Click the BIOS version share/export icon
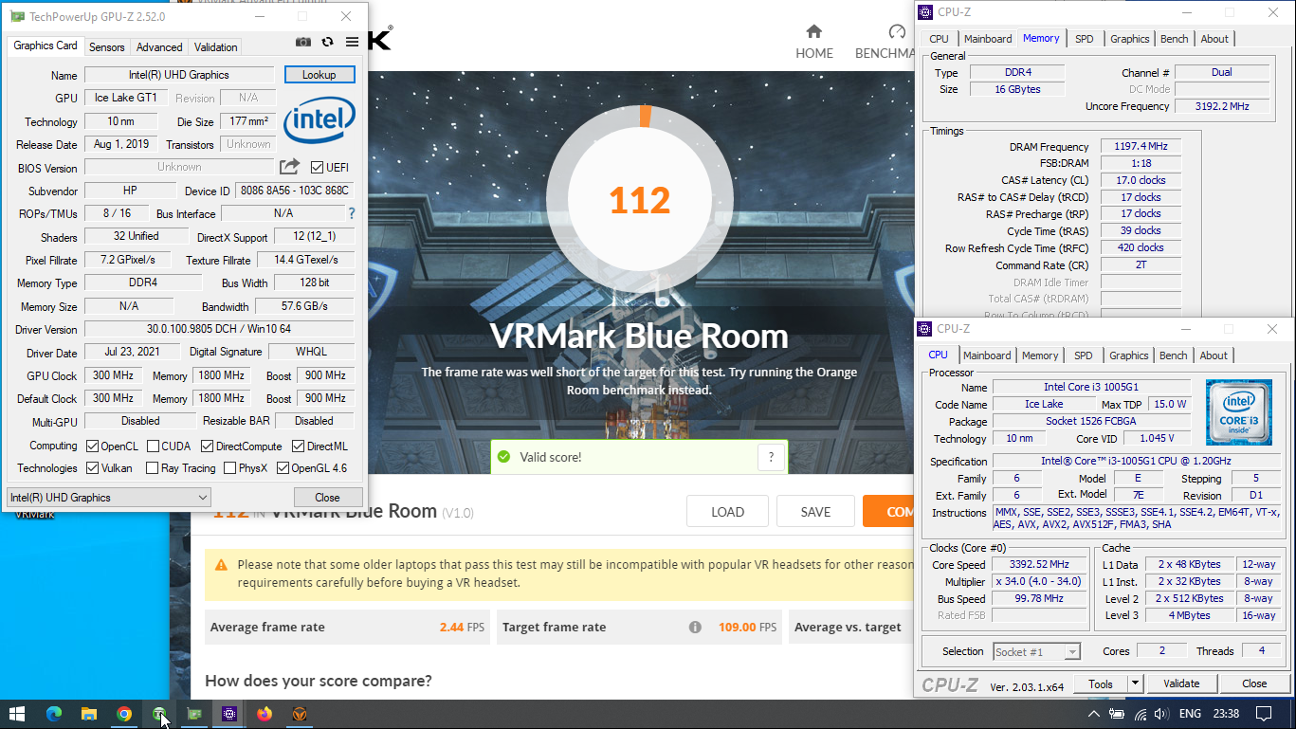Viewport: 1296px width, 729px height. tap(289, 167)
